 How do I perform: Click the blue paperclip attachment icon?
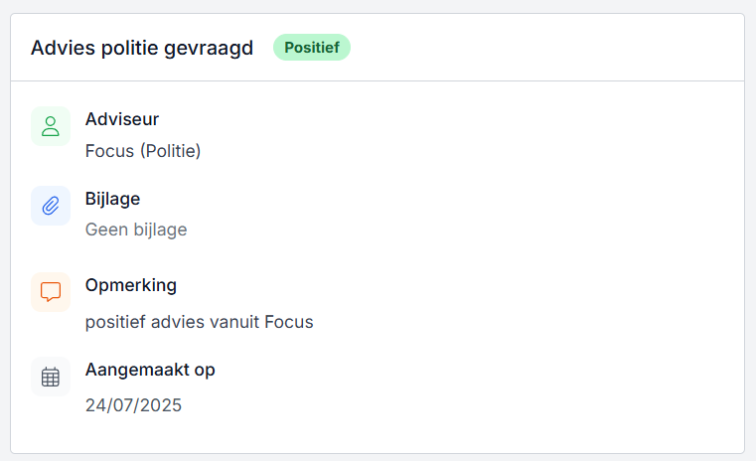point(51,206)
